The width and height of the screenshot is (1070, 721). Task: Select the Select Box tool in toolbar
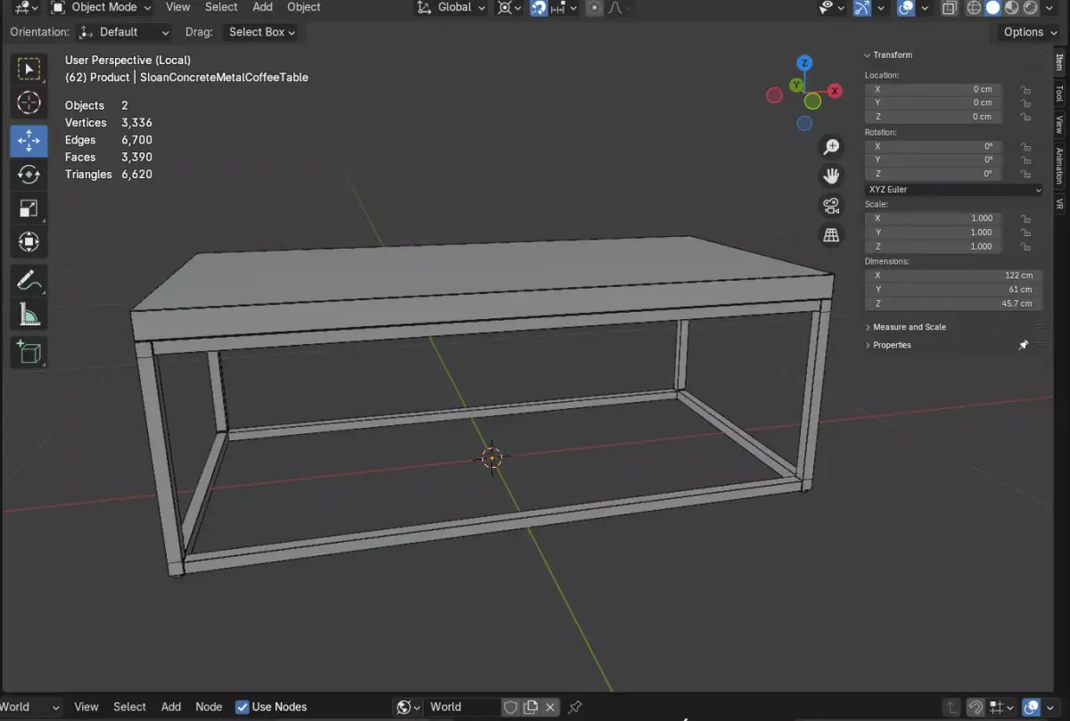pyautogui.click(x=29, y=70)
